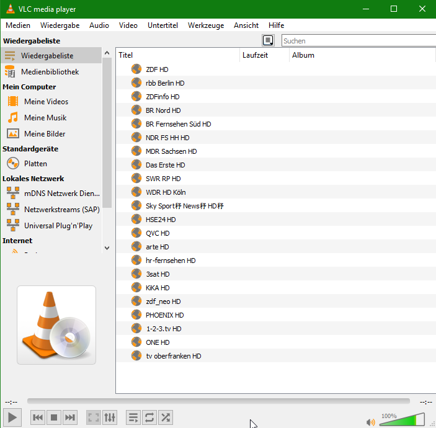Open the Hilfe menu

pyautogui.click(x=276, y=25)
